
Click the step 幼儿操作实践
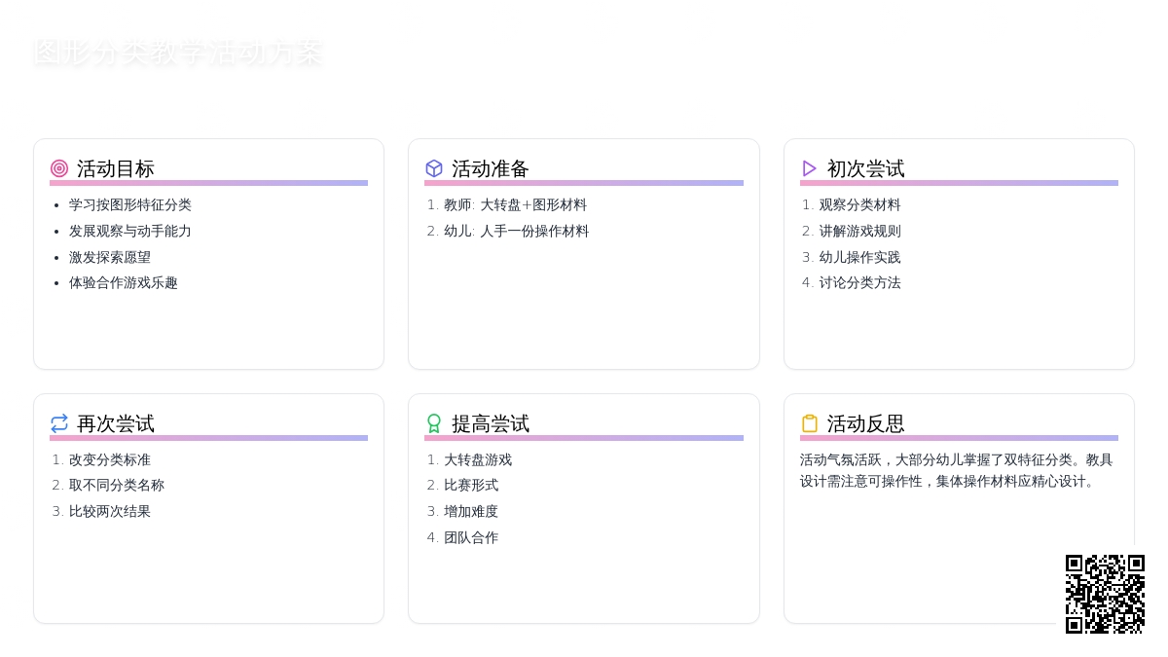click(x=859, y=258)
